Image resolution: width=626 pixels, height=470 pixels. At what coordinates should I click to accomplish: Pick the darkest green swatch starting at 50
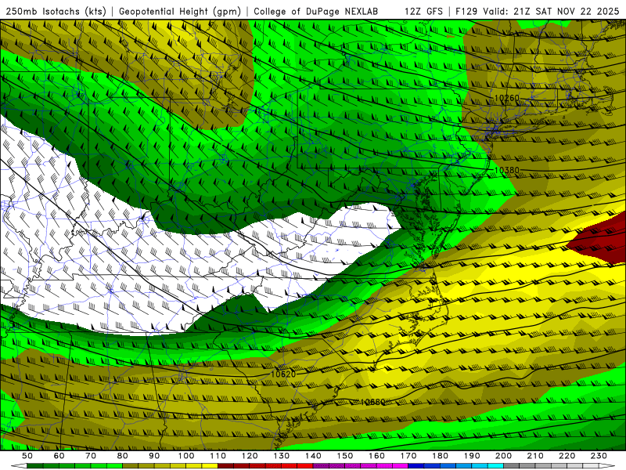(x=35, y=466)
